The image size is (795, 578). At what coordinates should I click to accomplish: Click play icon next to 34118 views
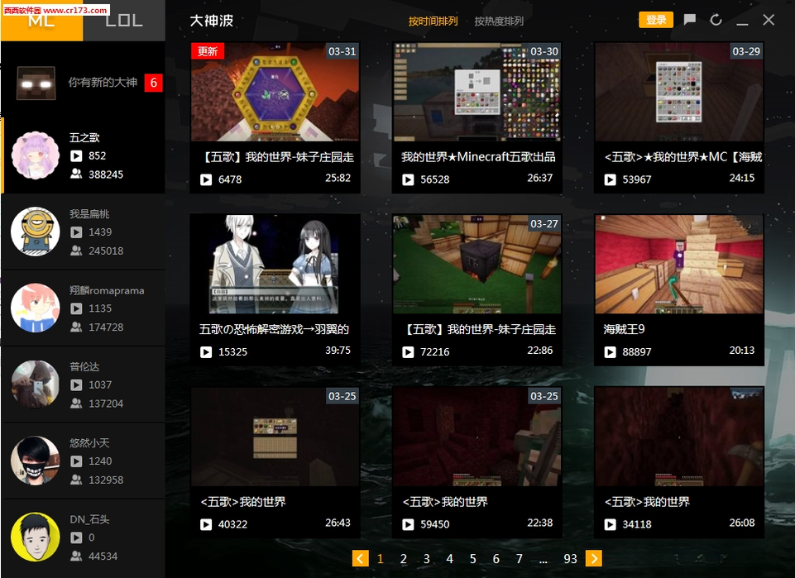point(610,524)
